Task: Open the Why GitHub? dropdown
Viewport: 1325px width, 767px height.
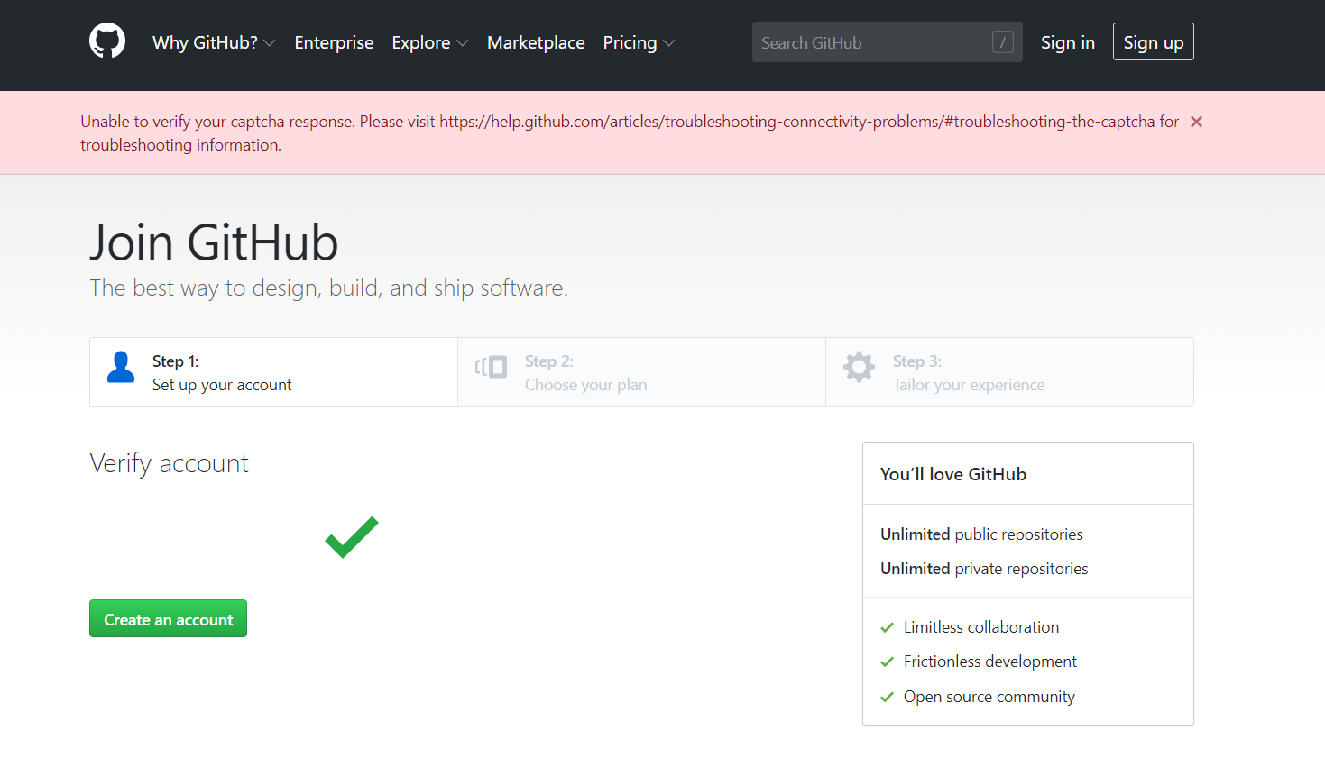Action: coord(214,42)
